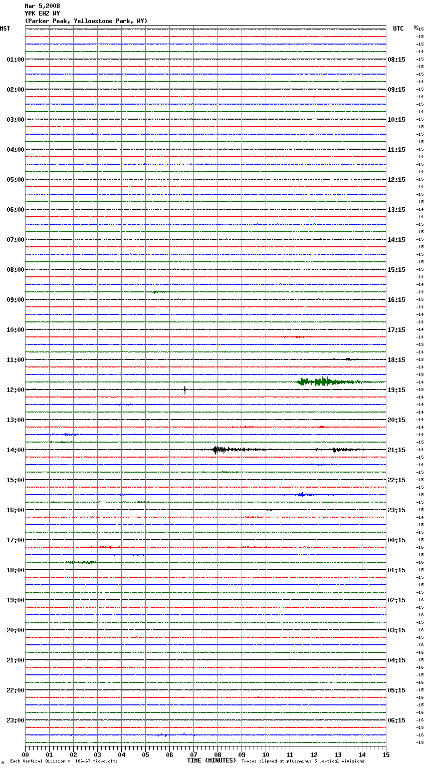The height and width of the screenshot is (768, 426).
Task: Click the '19:15' UTC time label
Action: click(396, 390)
